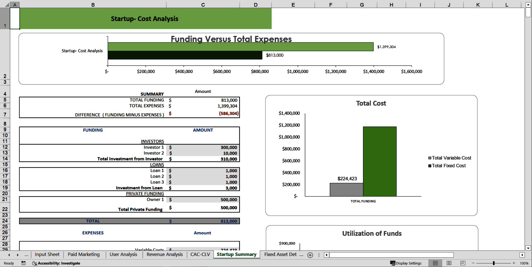Select row 12 header
Screen dimensions: 532x267
pyautogui.click(x=5, y=147)
